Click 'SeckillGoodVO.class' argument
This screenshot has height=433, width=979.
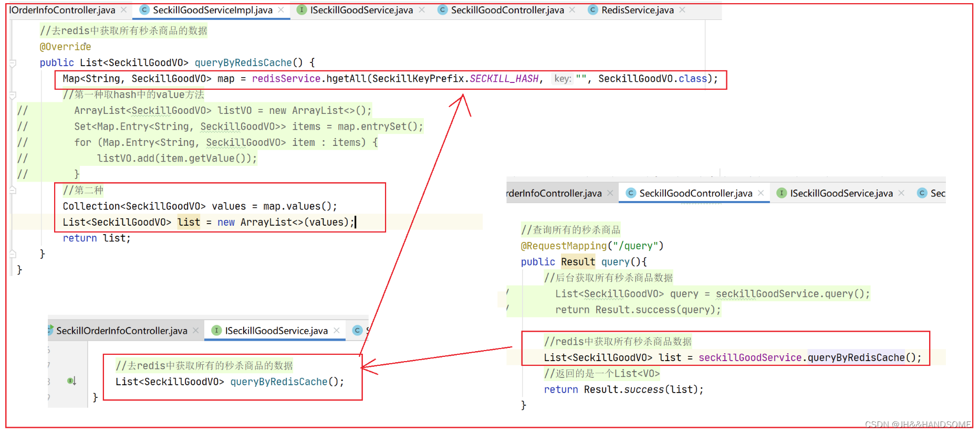pyautogui.click(x=653, y=79)
